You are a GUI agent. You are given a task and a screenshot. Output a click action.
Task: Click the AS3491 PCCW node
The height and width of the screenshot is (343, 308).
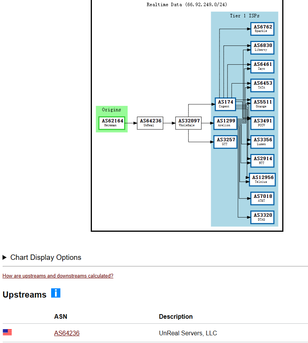[262, 123]
